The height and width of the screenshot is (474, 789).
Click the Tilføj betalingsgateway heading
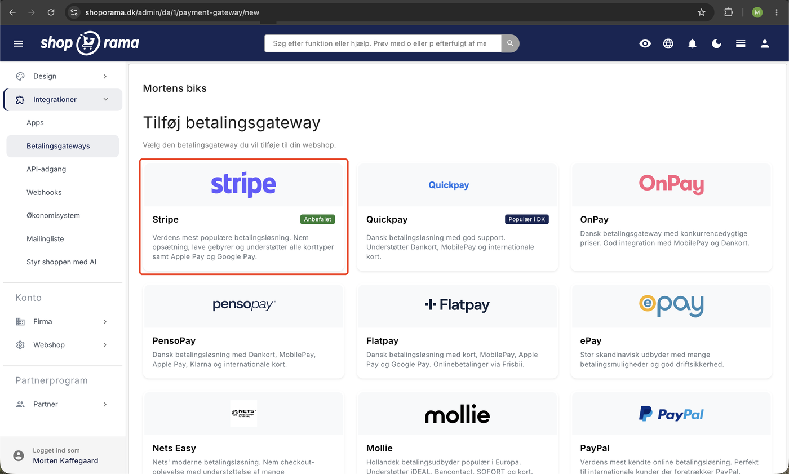(x=232, y=123)
